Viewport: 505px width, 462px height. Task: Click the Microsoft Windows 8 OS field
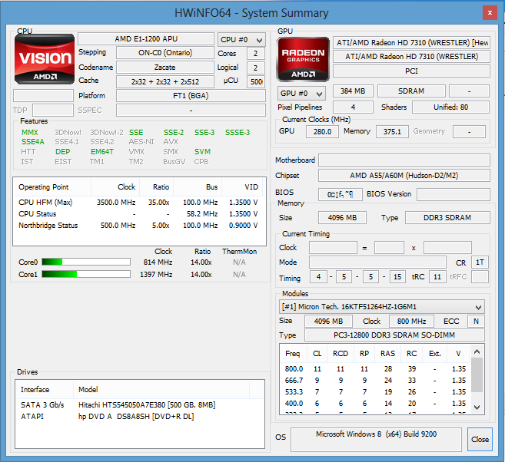click(x=377, y=439)
